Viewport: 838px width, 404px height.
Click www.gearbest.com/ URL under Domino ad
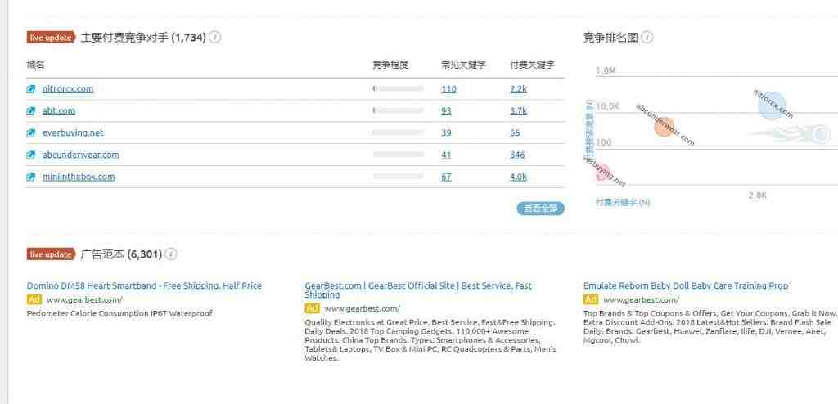[84, 300]
